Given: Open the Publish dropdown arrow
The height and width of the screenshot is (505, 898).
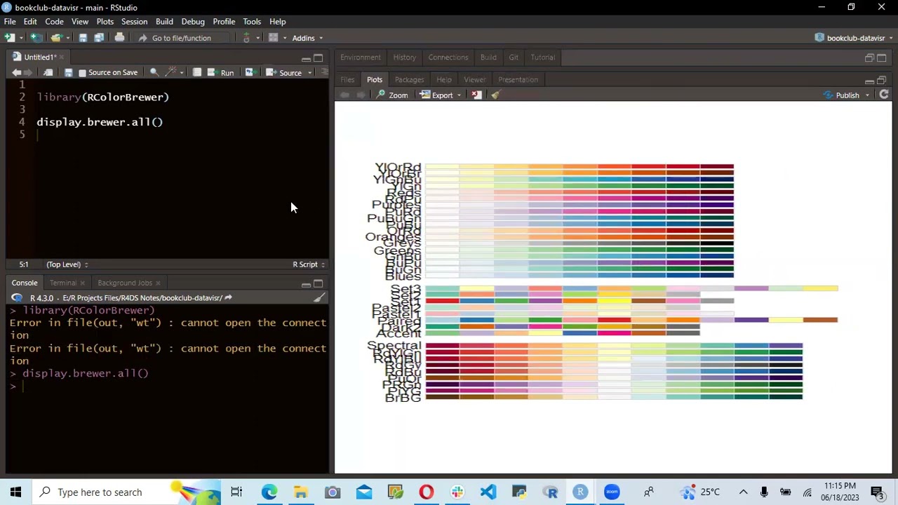Looking at the screenshot, I should (867, 95).
